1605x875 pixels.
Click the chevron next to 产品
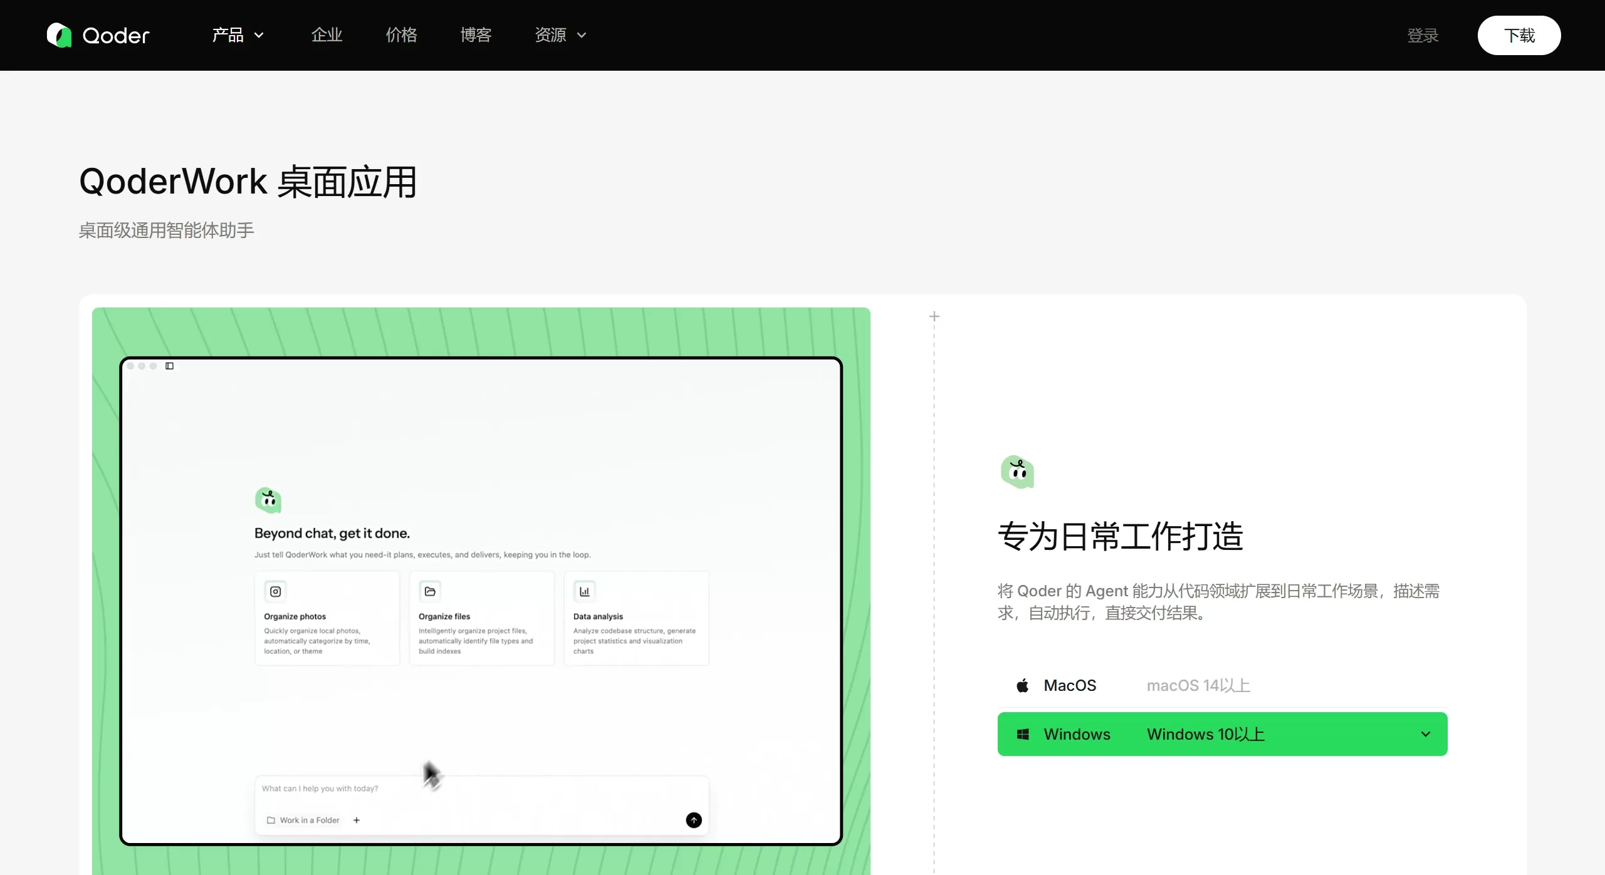click(x=259, y=36)
